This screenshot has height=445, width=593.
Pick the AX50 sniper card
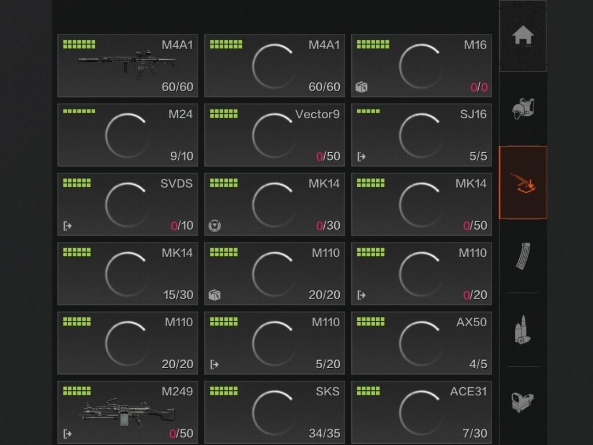point(422,343)
